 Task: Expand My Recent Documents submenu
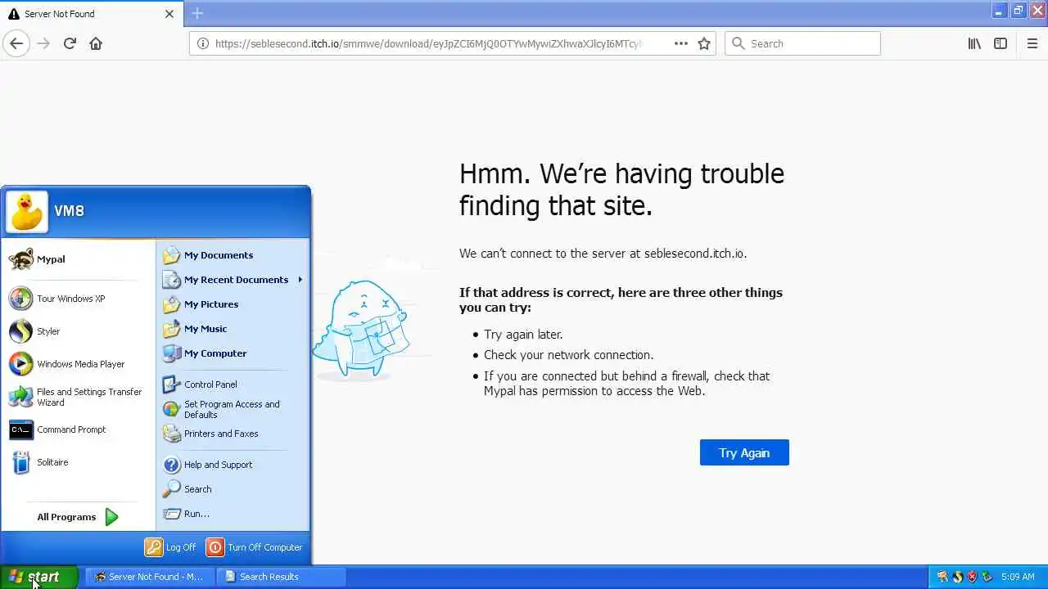tap(233, 280)
